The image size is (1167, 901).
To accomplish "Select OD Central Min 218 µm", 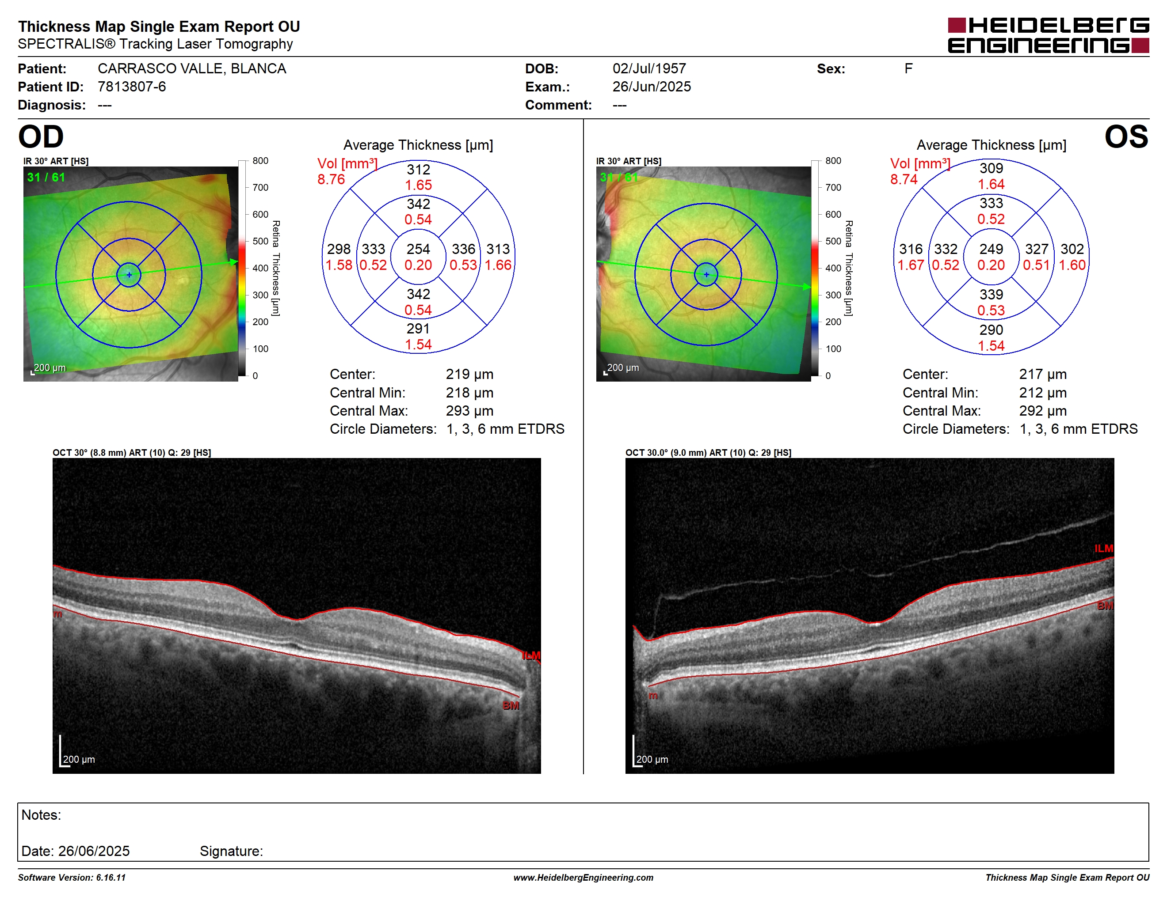I will tap(470, 393).
